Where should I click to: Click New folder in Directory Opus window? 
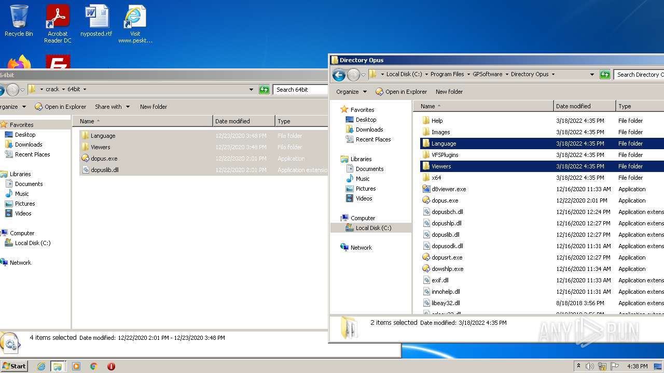pos(449,92)
